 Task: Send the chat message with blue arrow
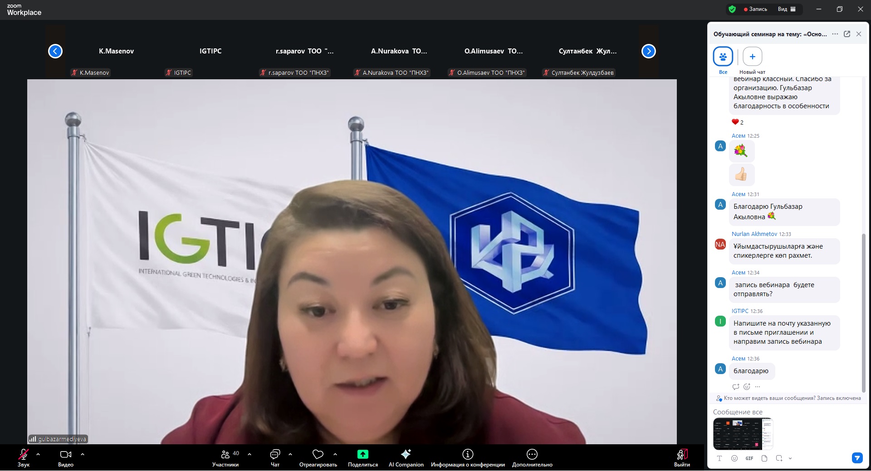pos(857,458)
